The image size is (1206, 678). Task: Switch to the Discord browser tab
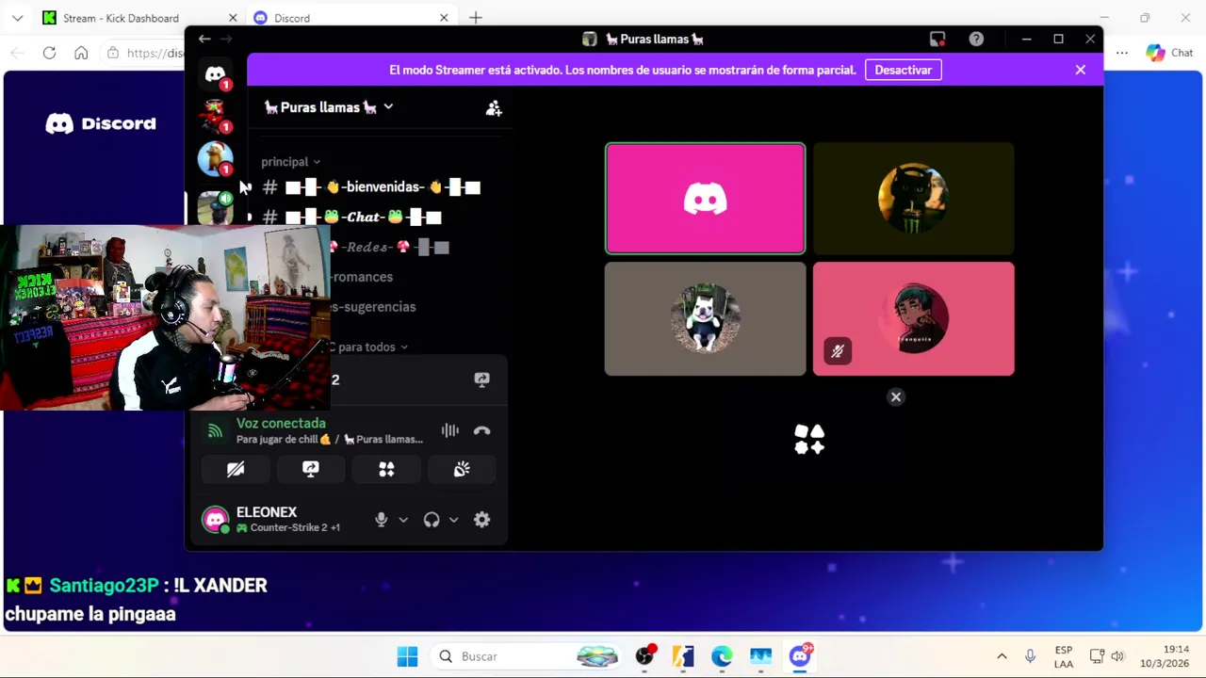click(x=351, y=18)
